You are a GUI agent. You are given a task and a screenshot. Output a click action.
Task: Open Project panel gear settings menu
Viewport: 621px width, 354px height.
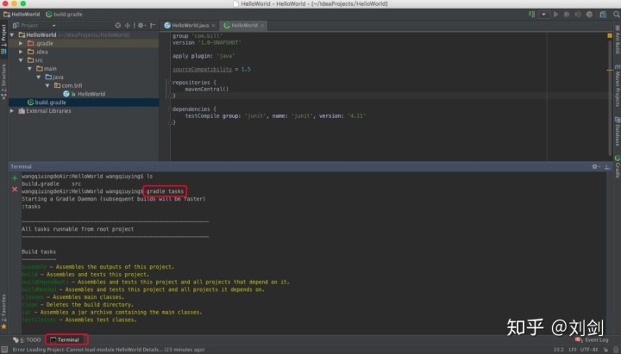pyautogui.click(x=141, y=25)
